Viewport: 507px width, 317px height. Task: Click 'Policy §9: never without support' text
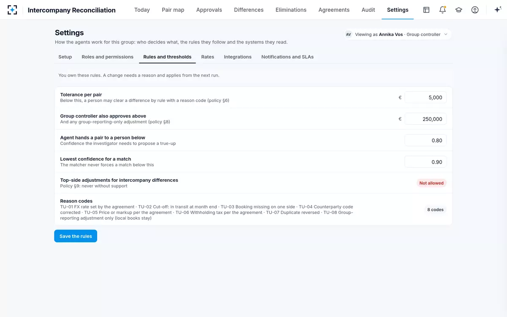94,186
